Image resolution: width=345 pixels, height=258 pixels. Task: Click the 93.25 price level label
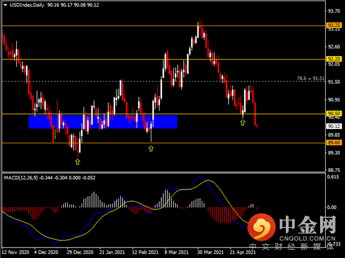[x=334, y=25]
